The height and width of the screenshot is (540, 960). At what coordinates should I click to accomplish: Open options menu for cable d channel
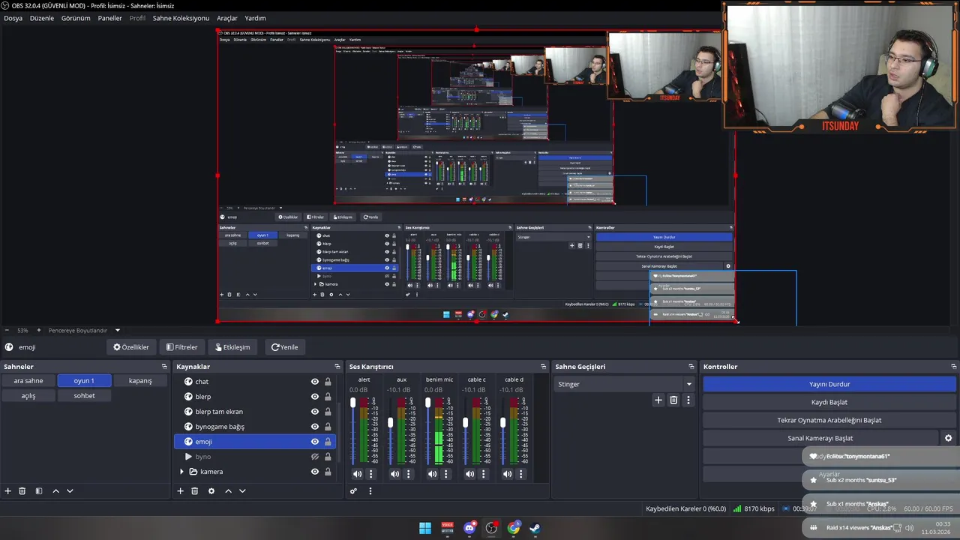coord(520,474)
